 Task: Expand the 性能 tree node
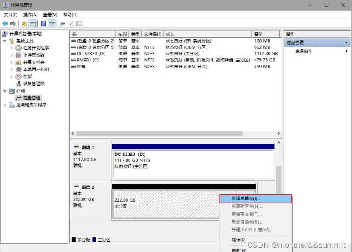(x=12, y=77)
